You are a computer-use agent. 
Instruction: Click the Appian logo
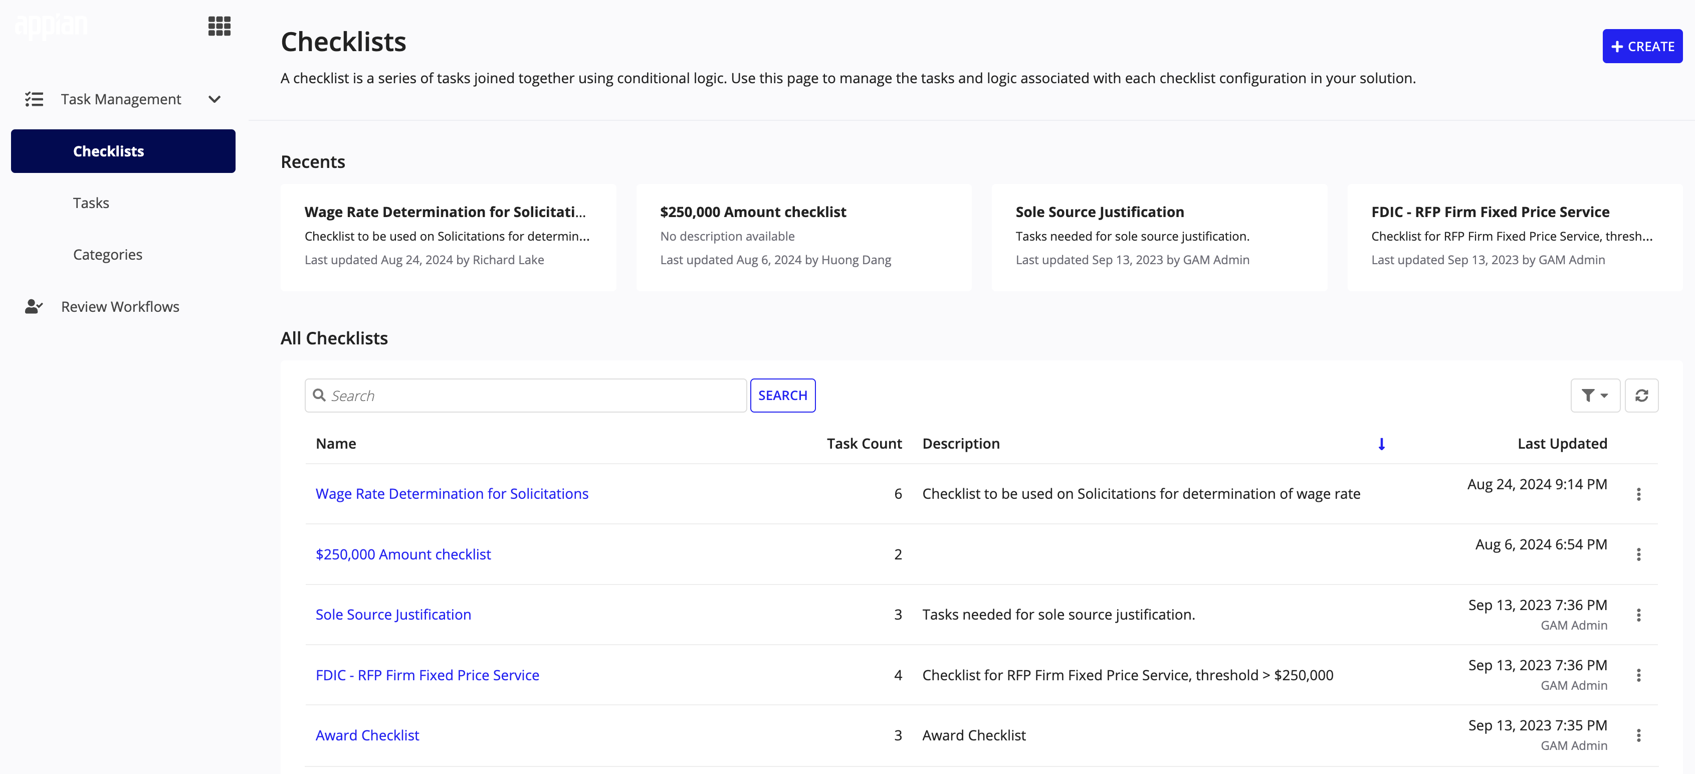[x=51, y=27]
